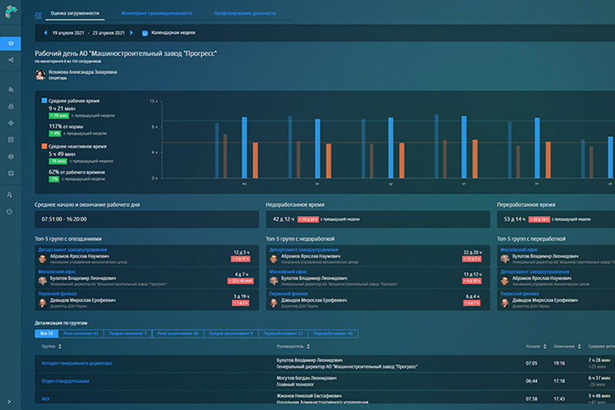
Task: Open the 'Аппарат генерального директора' group link
Action: tap(76, 363)
